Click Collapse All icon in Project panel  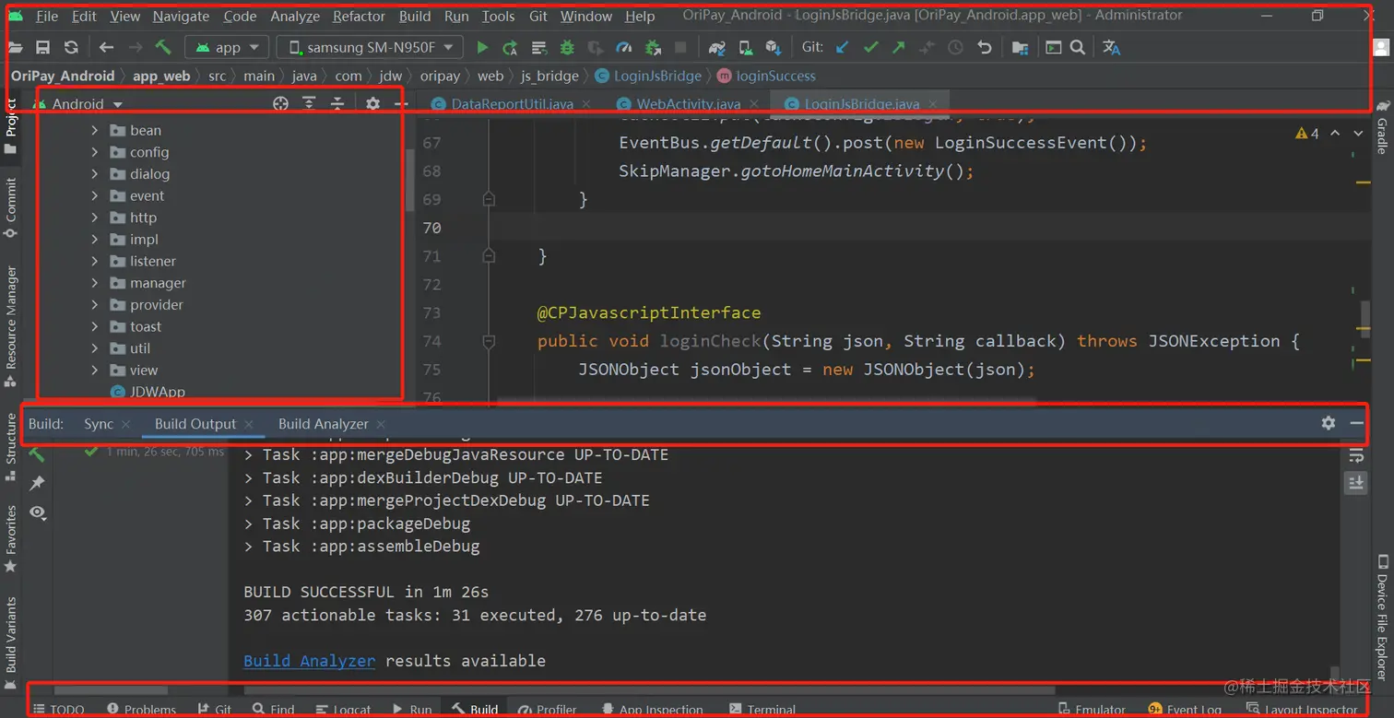point(337,103)
